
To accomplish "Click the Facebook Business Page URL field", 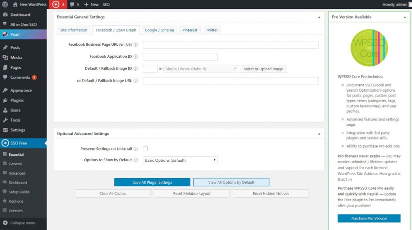I will (230, 44).
